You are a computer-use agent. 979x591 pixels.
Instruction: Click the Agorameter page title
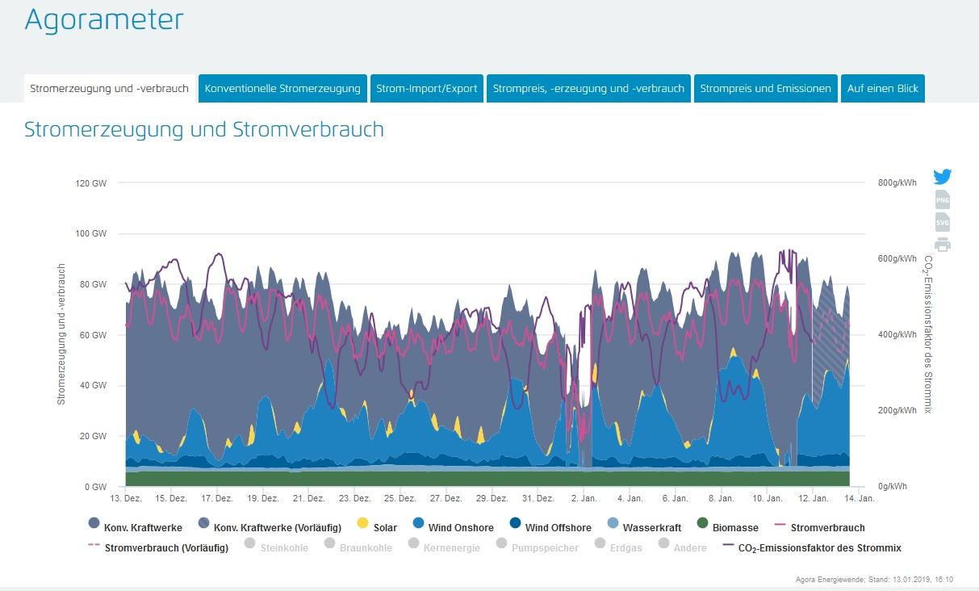[x=104, y=19]
